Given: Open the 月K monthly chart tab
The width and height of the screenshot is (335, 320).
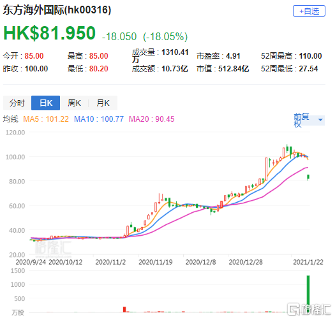Looking at the screenshot, I should tap(103, 103).
